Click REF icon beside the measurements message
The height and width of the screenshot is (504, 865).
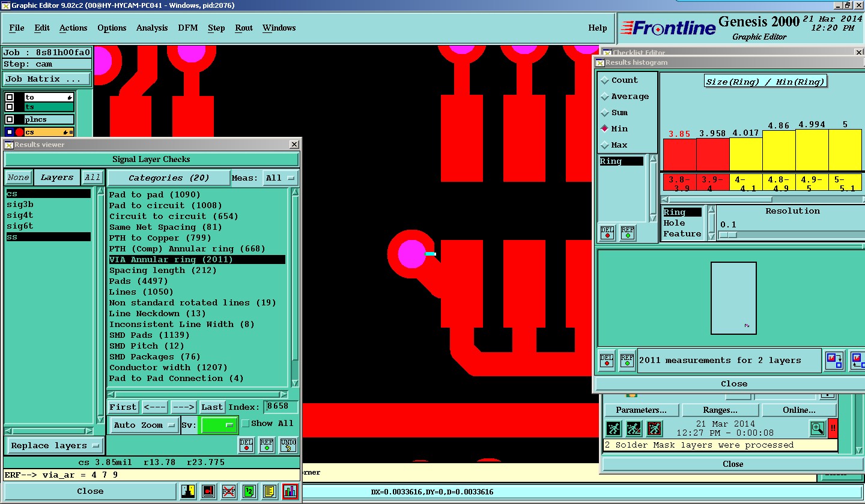[627, 360]
